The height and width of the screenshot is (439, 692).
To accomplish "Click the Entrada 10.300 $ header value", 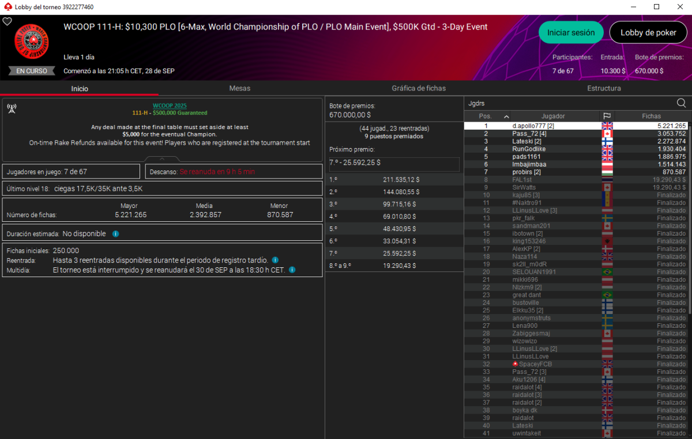I will tap(612, 71).
